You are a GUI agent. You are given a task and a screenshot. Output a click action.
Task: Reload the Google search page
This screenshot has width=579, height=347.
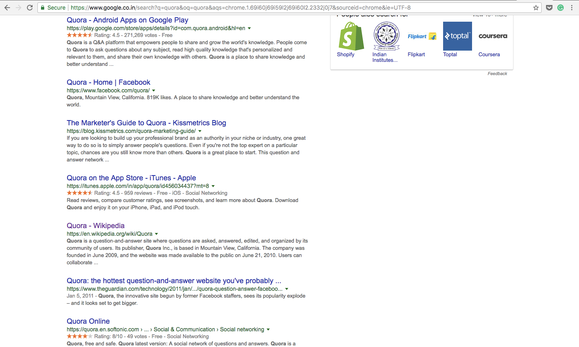point(30,8)
